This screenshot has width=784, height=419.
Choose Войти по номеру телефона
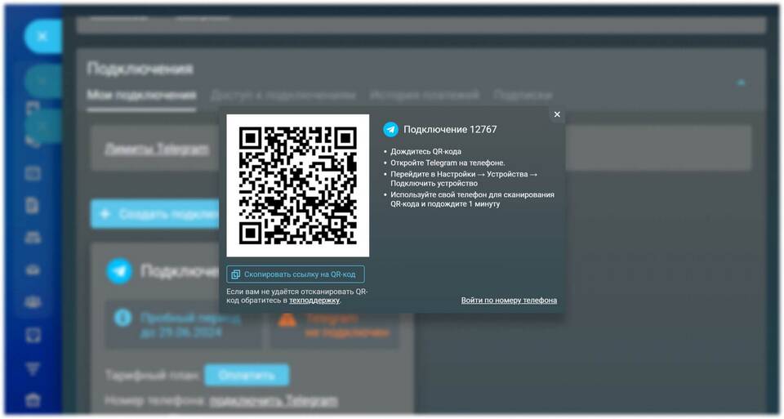pos(509,301)
